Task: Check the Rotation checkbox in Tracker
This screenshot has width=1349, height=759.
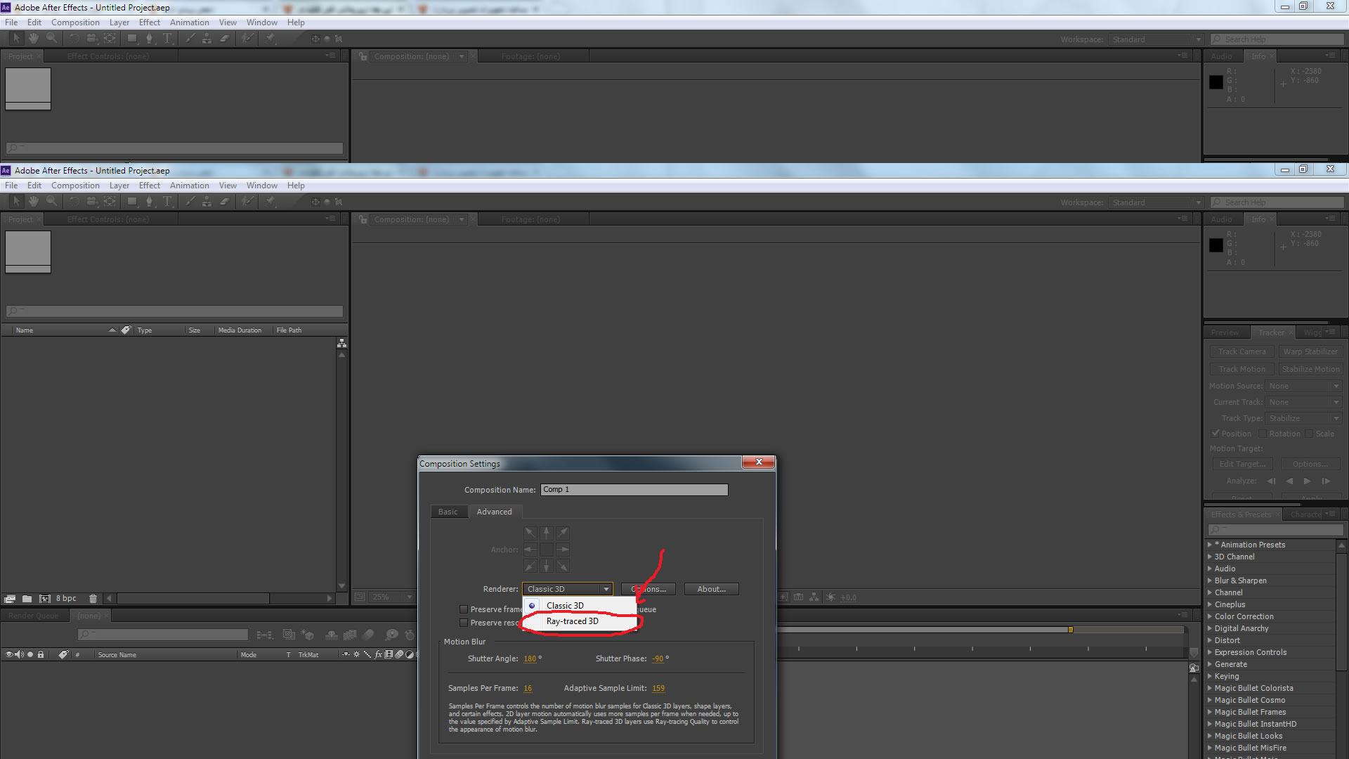Action: (x=1263, y=434)
